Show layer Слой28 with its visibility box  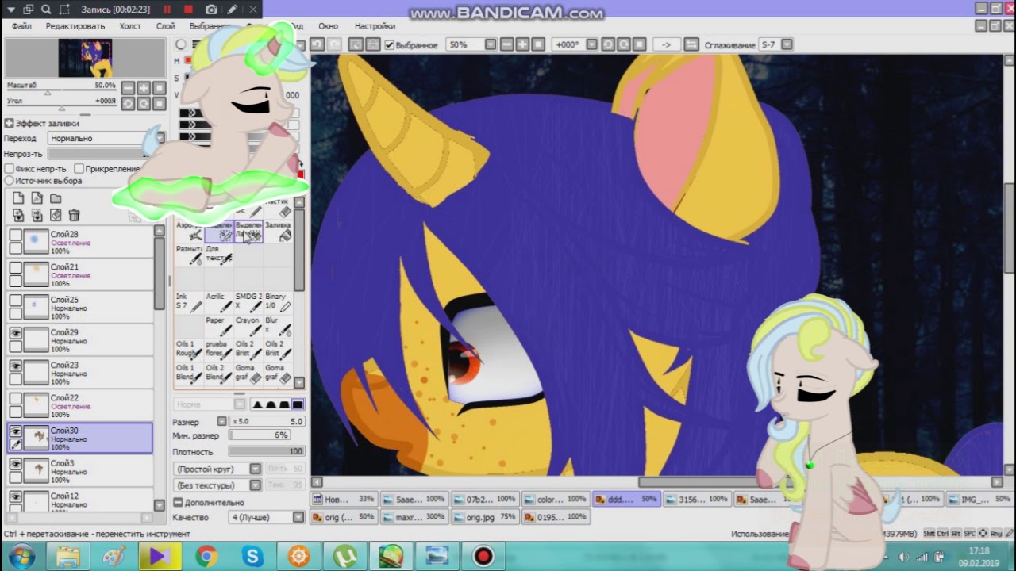coord(15,235)
